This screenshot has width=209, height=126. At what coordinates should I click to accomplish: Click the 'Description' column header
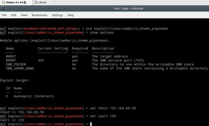tap(103, 49)
